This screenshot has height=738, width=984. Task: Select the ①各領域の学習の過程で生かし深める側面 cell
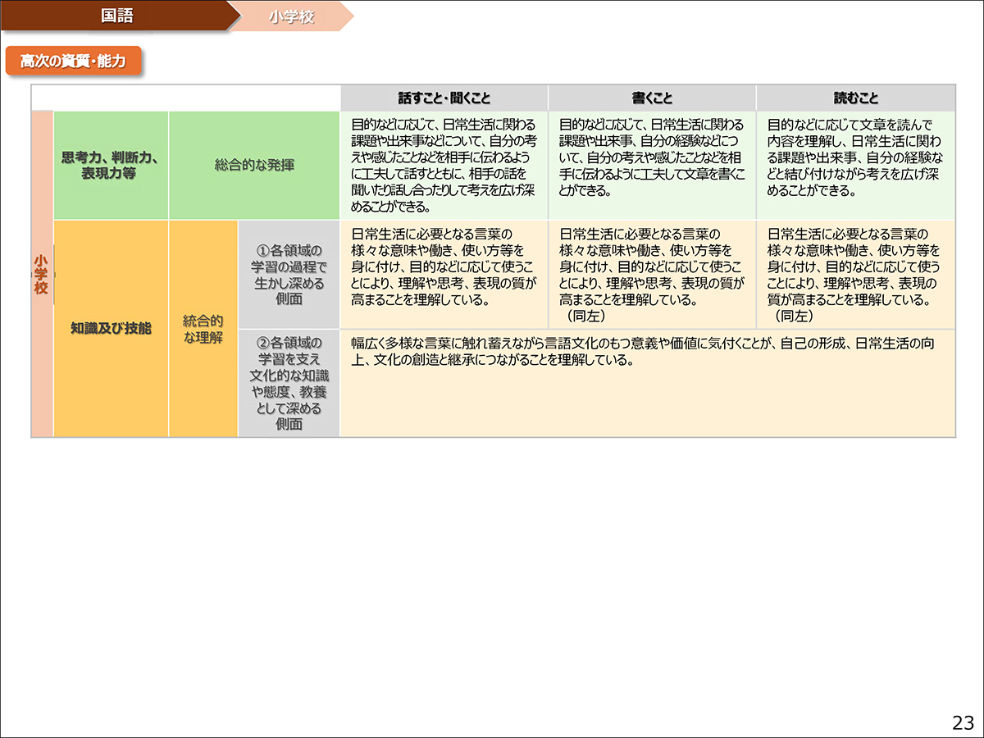289,274
